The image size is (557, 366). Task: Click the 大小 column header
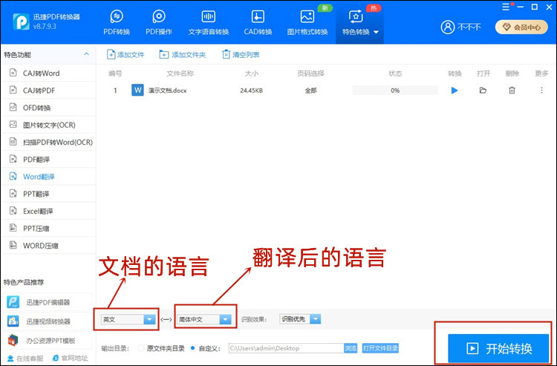[x=252, y=73]
